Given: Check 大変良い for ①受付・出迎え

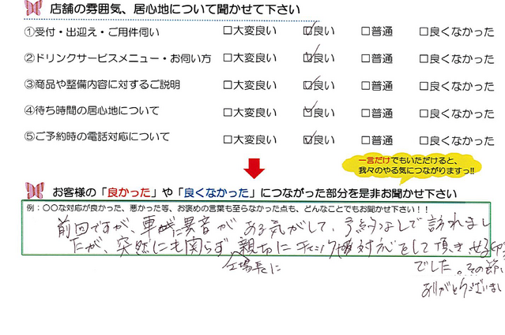Looking at the screenshot, I should coord(228,32).
